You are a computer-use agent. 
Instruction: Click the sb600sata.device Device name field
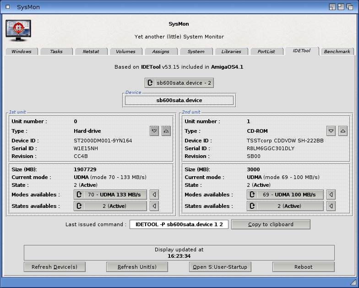[x=179, y=100]
